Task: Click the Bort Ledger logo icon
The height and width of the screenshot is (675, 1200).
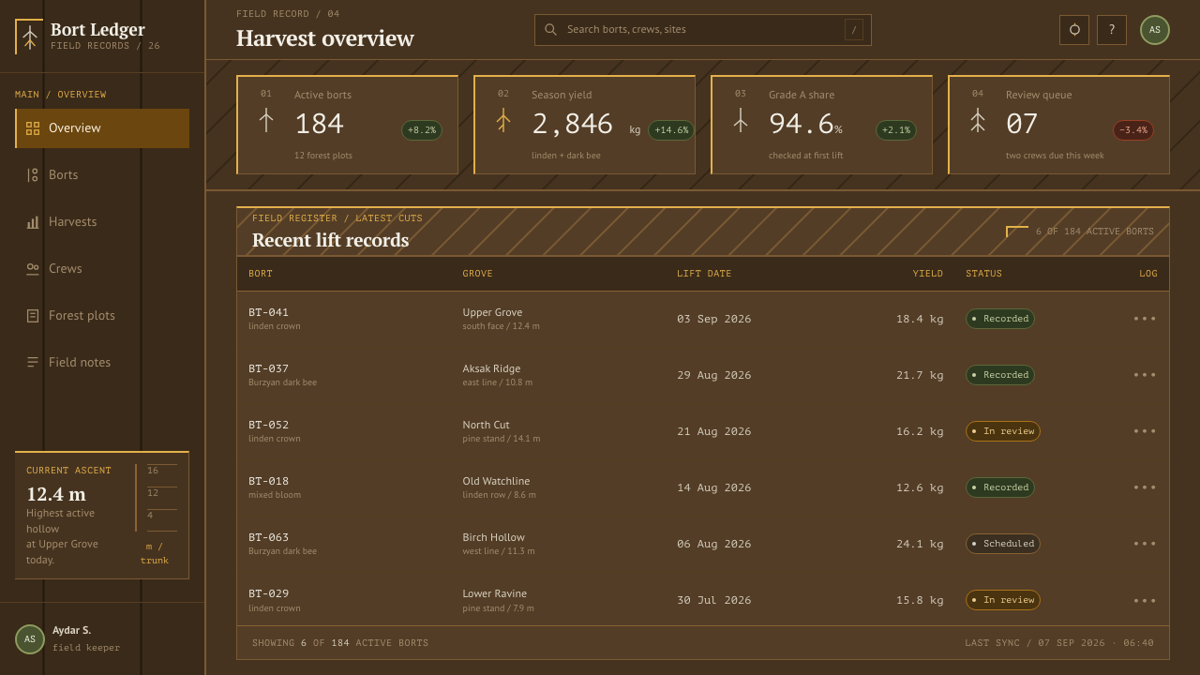Action: coord(30,37)
